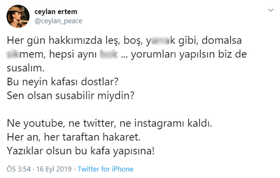Click 'Yazıklar olsun bu kafa yapısına!' text

coord(81,151)
